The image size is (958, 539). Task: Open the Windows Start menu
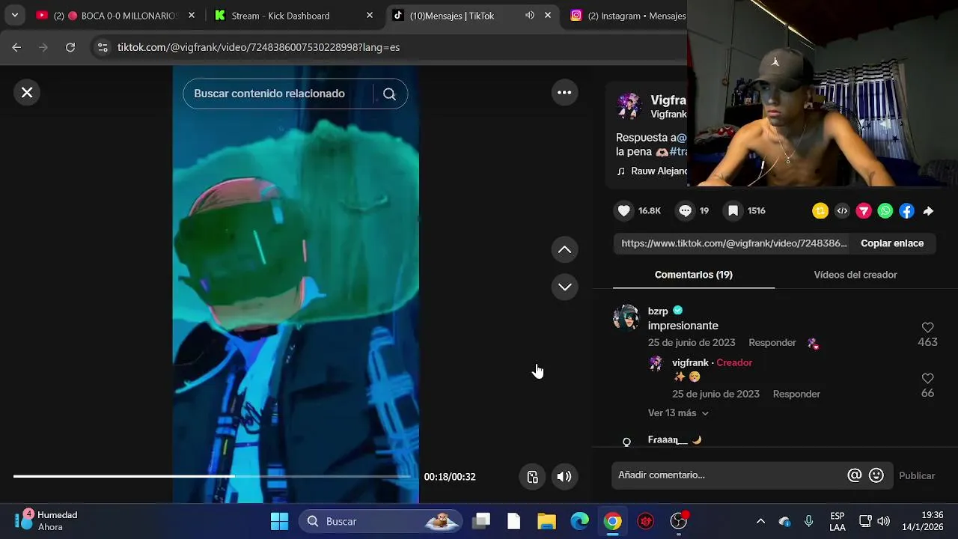point(279,521)
